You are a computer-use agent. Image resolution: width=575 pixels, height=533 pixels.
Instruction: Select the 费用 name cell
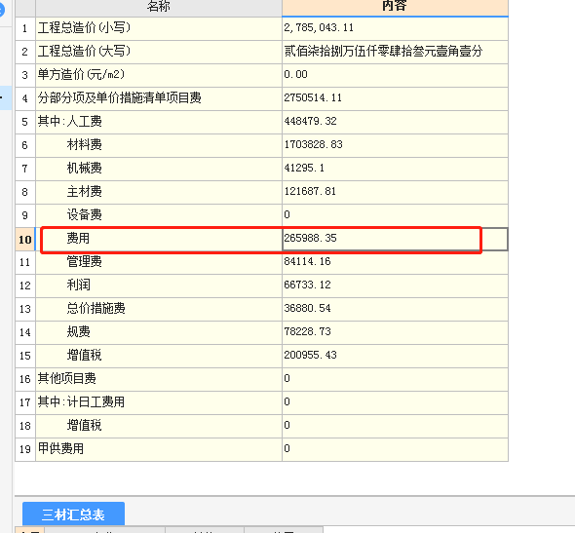[159, 239]
